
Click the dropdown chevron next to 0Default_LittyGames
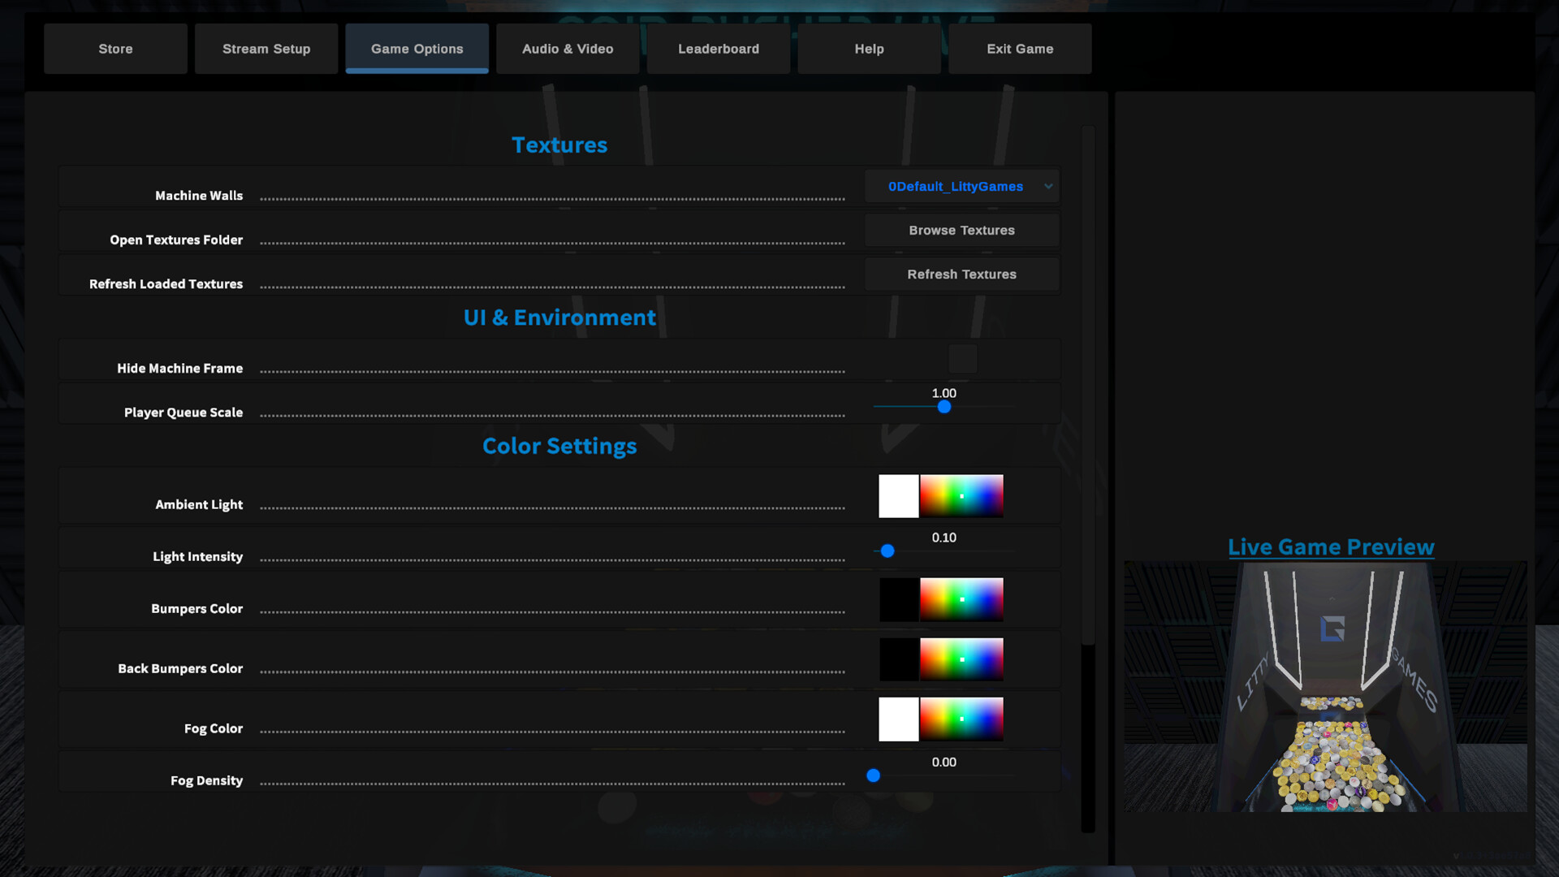pyautogui.click(x=1048, y=187)
